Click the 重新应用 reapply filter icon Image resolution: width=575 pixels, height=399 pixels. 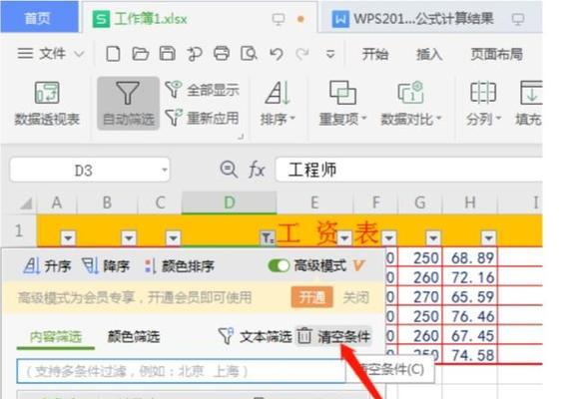(174, 118)
